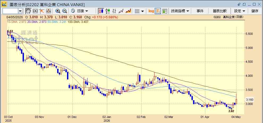Open the 事件 menu
Viewport: 263px width, 123px height.
point(200,11)
